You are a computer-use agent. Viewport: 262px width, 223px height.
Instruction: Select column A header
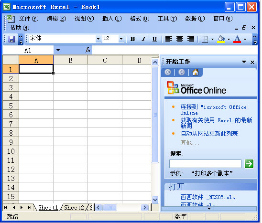(x=36, y=60)
